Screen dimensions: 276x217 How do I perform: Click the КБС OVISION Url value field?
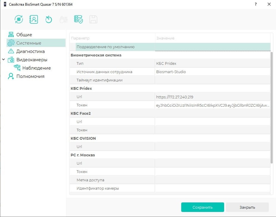pyautogui.click(x=213, y=147)
